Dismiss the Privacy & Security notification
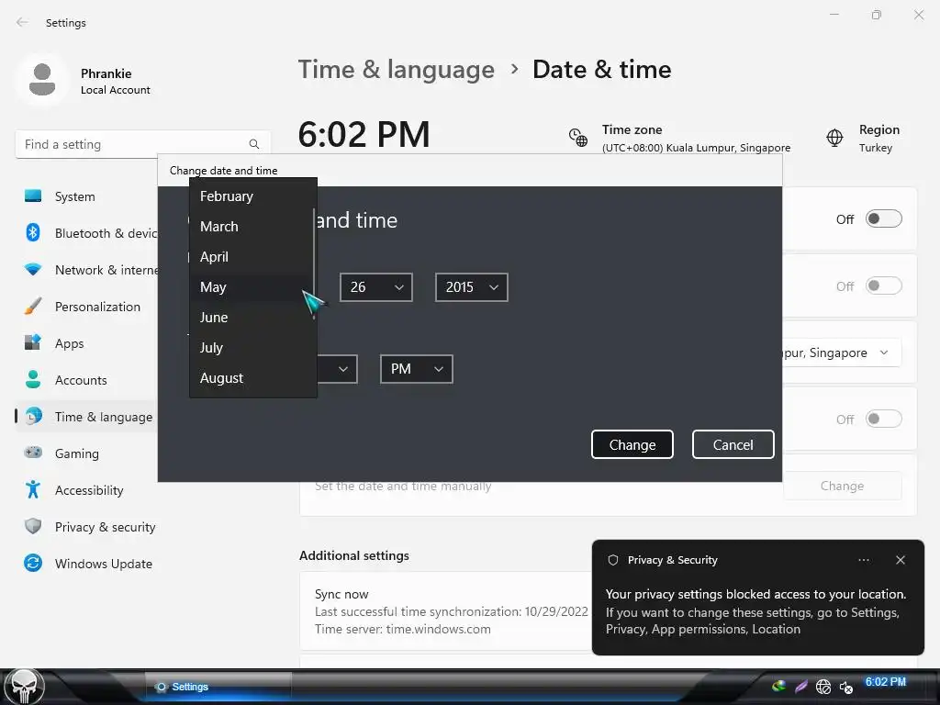This screenshot has height=705, width=940. click(900, 560)
